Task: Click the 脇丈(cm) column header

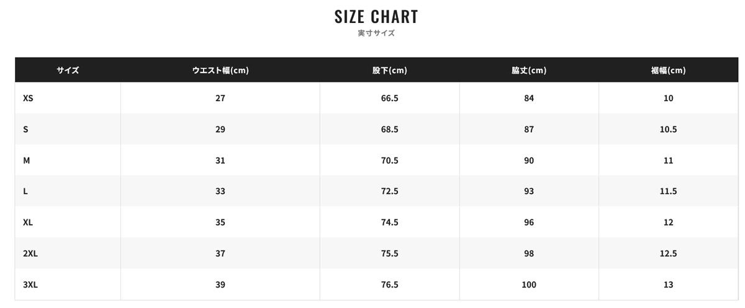Action: 529,70
